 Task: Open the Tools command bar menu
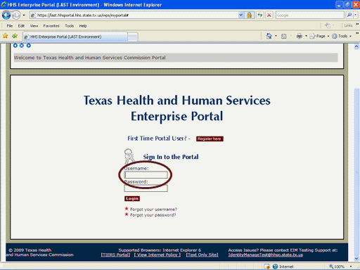click(342, 36)
